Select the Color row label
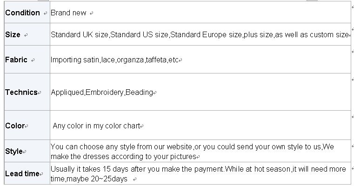Image resolution: width=354 pixels, height=186 pixels. coord(14,126)
